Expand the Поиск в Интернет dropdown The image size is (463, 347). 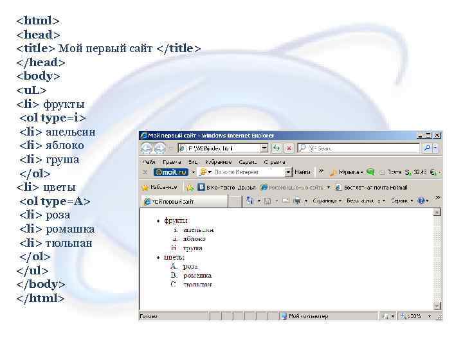point(288,172)
